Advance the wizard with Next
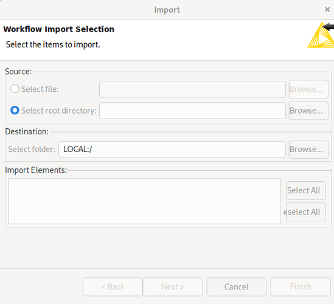 coord(173,287)
